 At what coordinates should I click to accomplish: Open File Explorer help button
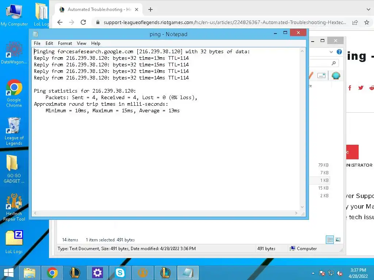[x=339, y=52]
